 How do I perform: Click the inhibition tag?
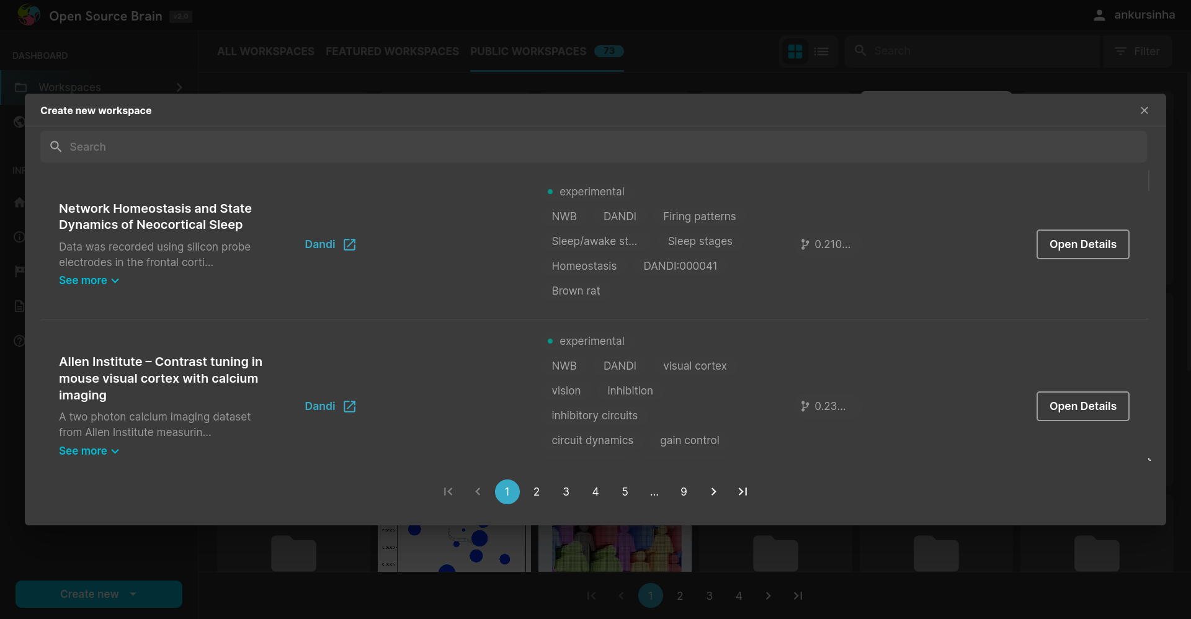pyautogui.click(x=630, y=391)
